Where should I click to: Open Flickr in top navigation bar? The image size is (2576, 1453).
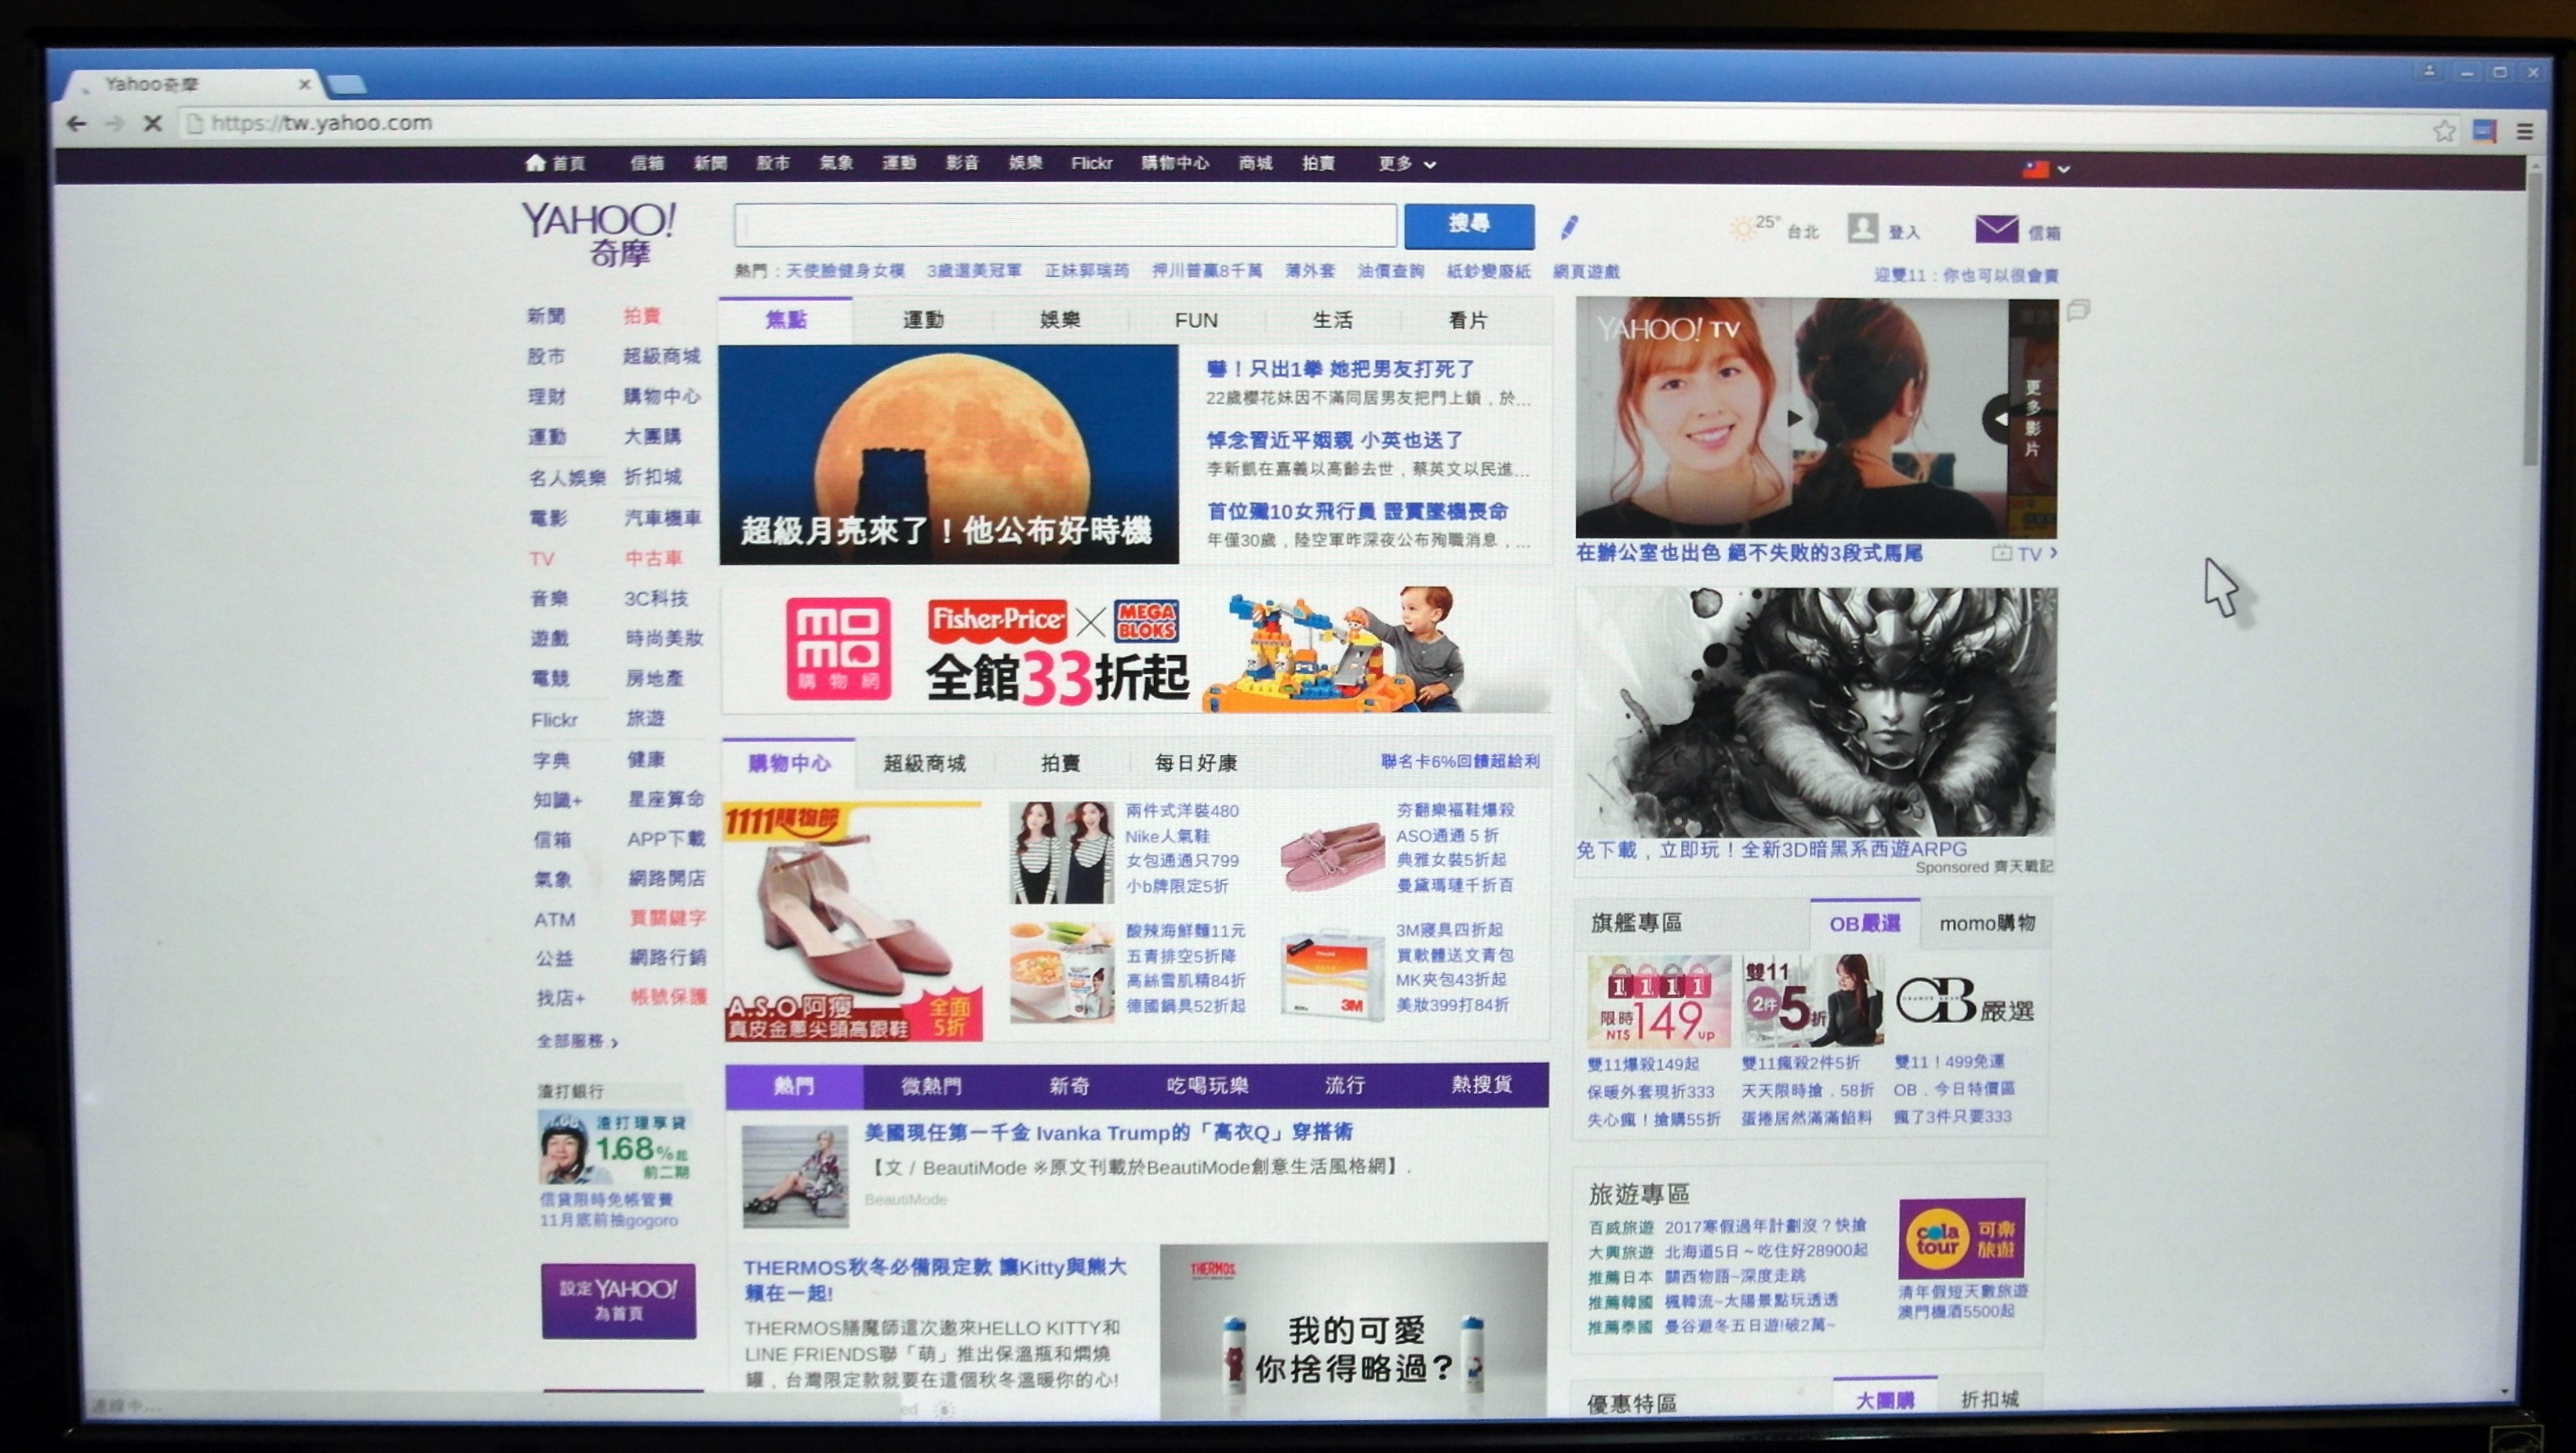click(x=1091, y=163)
